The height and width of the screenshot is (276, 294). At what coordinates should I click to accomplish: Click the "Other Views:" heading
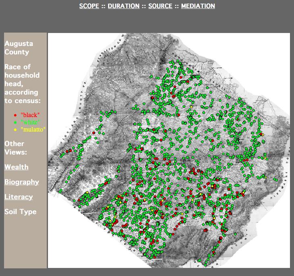point(16,148)
